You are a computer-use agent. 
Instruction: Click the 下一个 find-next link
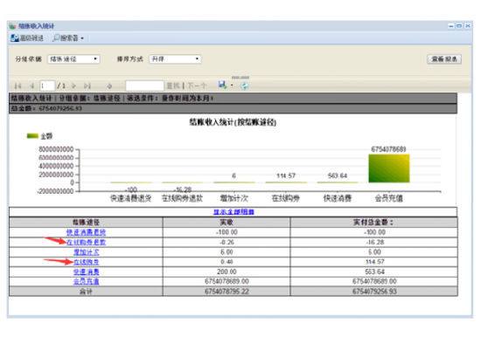click(197, 86)
